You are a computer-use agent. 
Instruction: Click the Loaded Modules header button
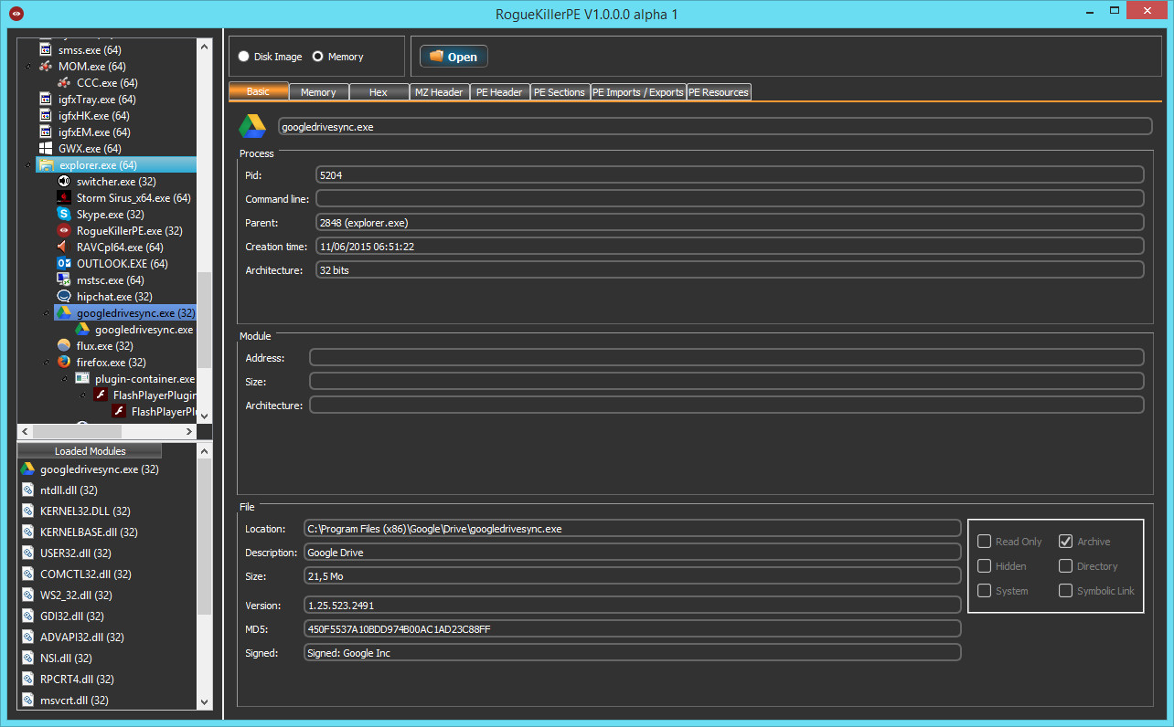(x=90, y=451)
